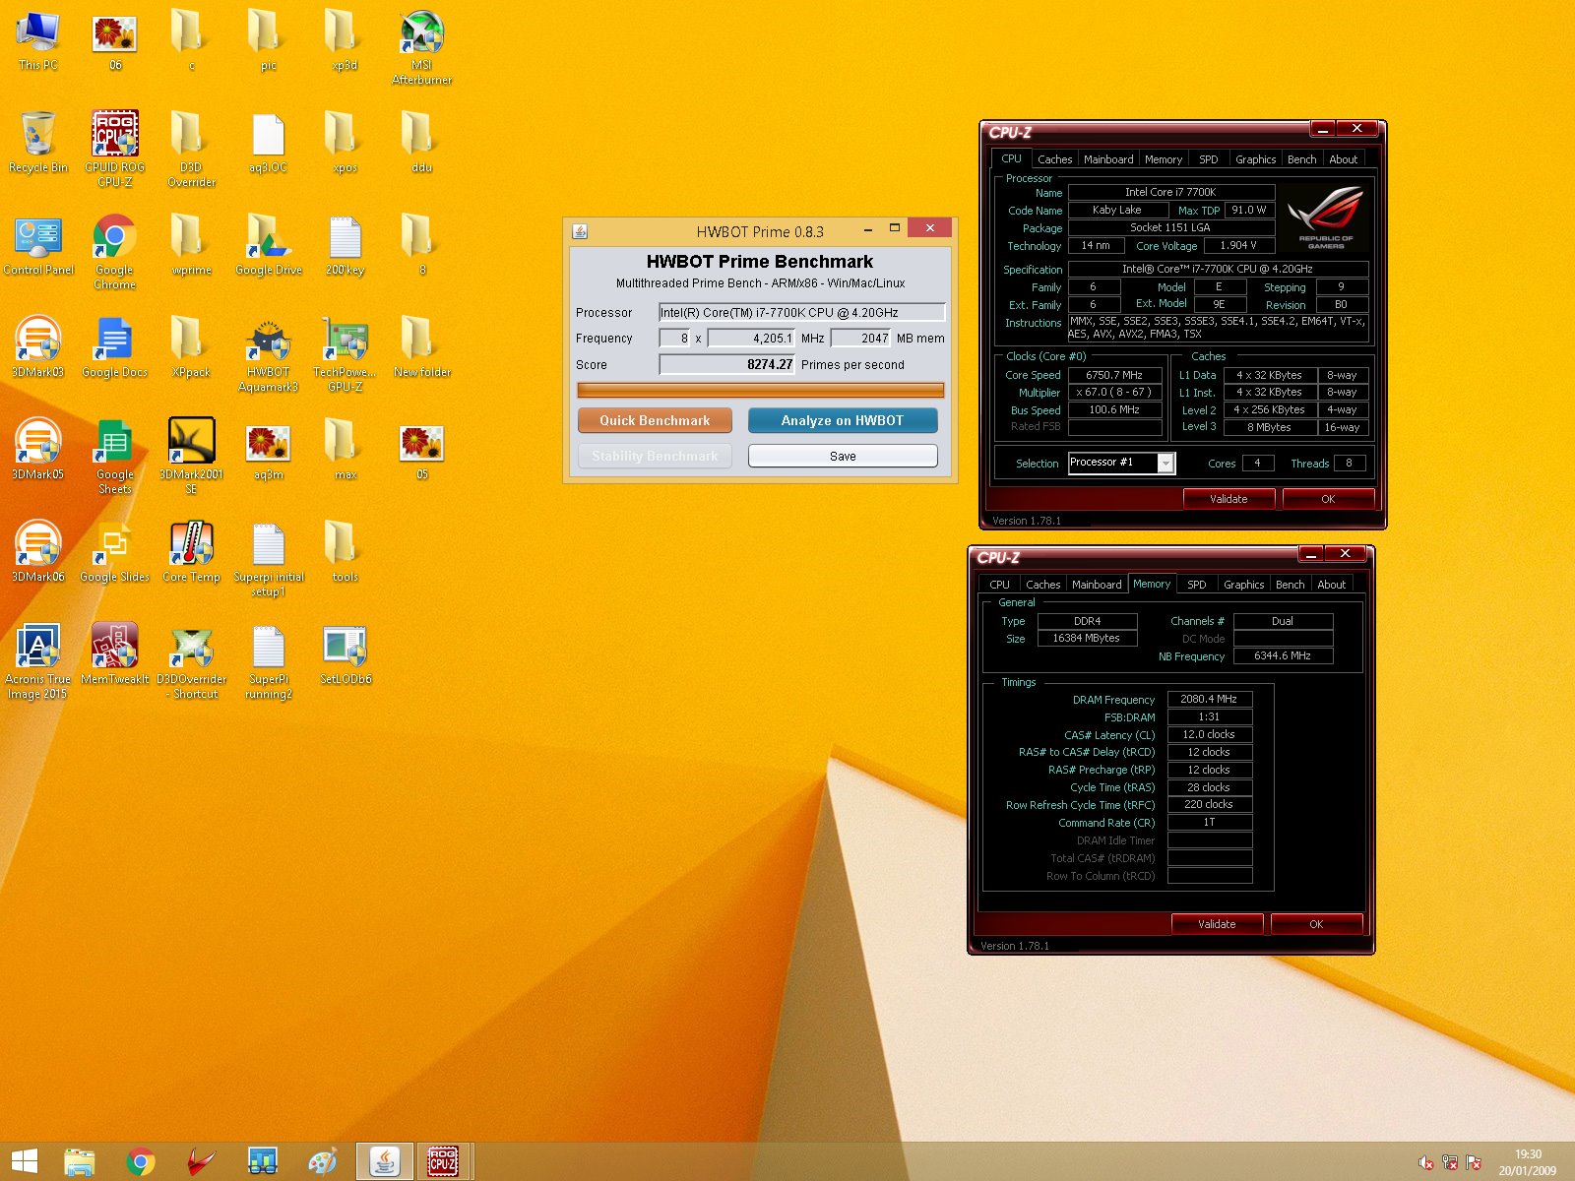1575x1181 pixels.
Task: Click OK in upper CPU-Z window
Action: 1328,499
